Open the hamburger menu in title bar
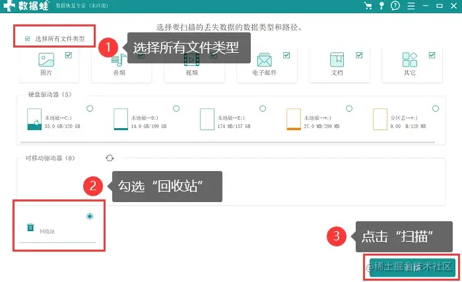 point(411,5)
